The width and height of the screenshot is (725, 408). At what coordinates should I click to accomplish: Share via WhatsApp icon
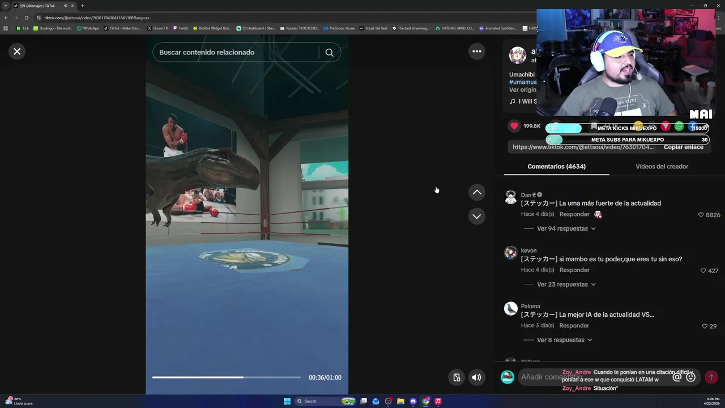pyautogui.click(x=679, y=126)
